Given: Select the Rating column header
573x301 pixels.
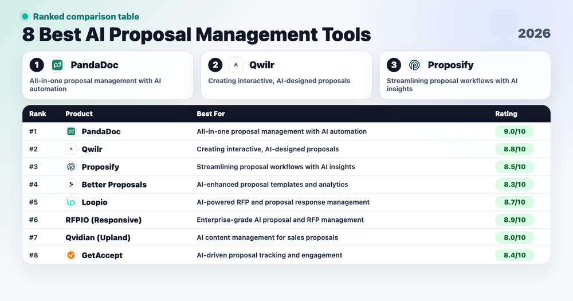Looking at the screenshot, I should coord(506,114).
